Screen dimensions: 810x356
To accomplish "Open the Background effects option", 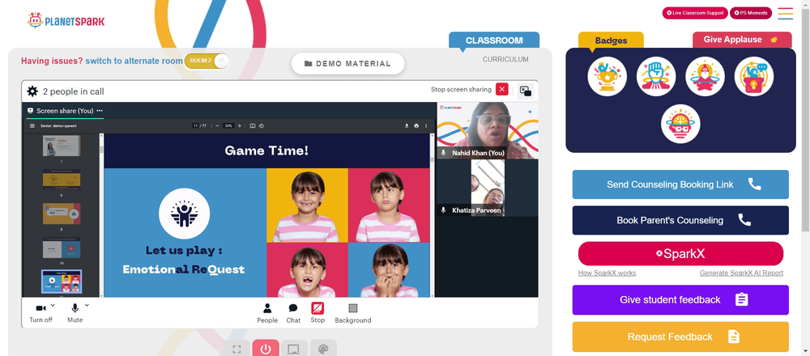I will pos(353,313).
